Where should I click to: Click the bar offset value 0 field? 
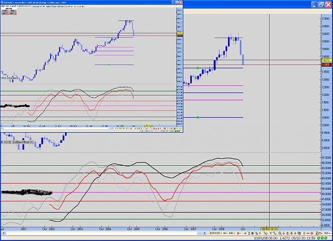click(260, 233)
